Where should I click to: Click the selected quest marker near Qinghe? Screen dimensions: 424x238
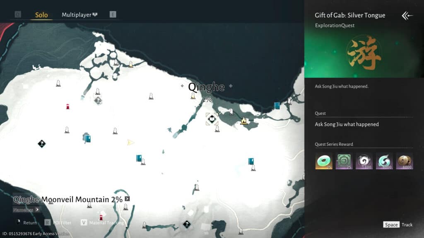(212, 119)
